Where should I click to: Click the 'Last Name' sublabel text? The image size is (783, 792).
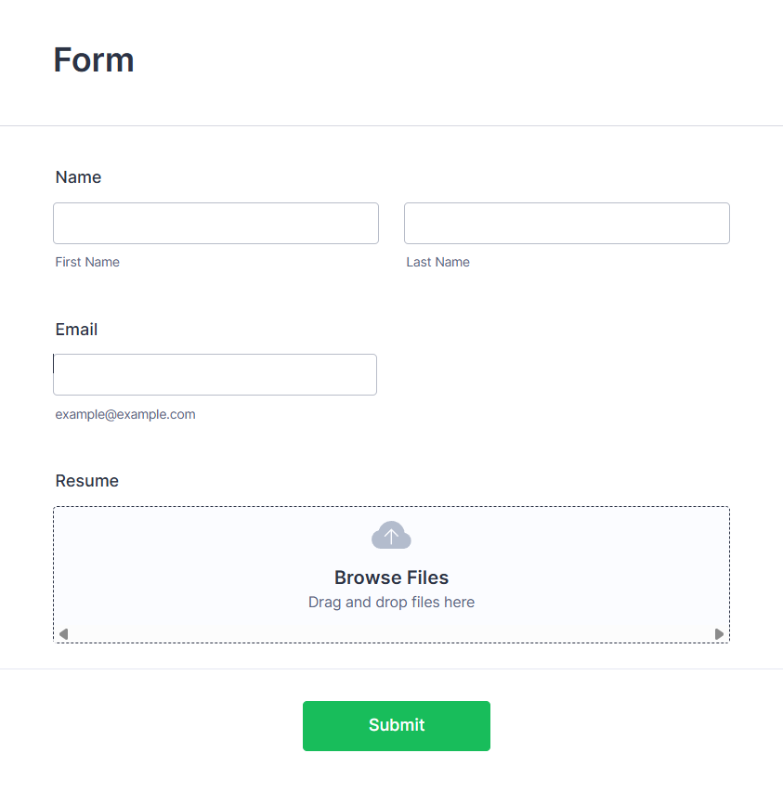437,262
